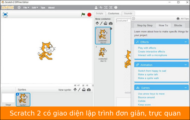190x120 pixels.
Task: Stop scripts with the red stop button
Action: [89, 15]
